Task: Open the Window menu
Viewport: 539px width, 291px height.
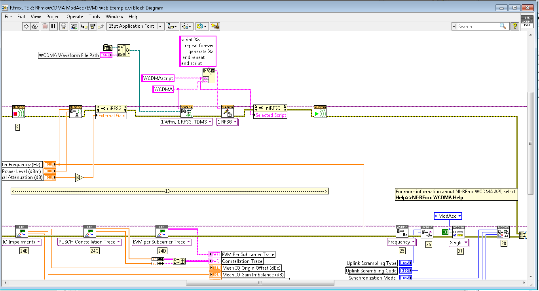Action: [114, 17]
